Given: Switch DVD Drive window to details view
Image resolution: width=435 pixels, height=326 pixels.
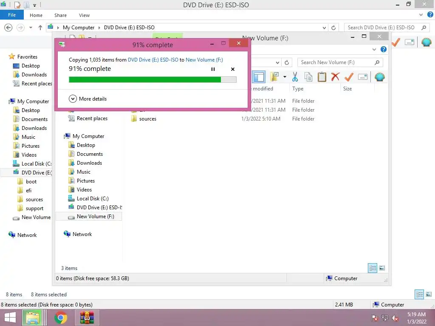Looking at the screenshot, I should tap(419, 294).
